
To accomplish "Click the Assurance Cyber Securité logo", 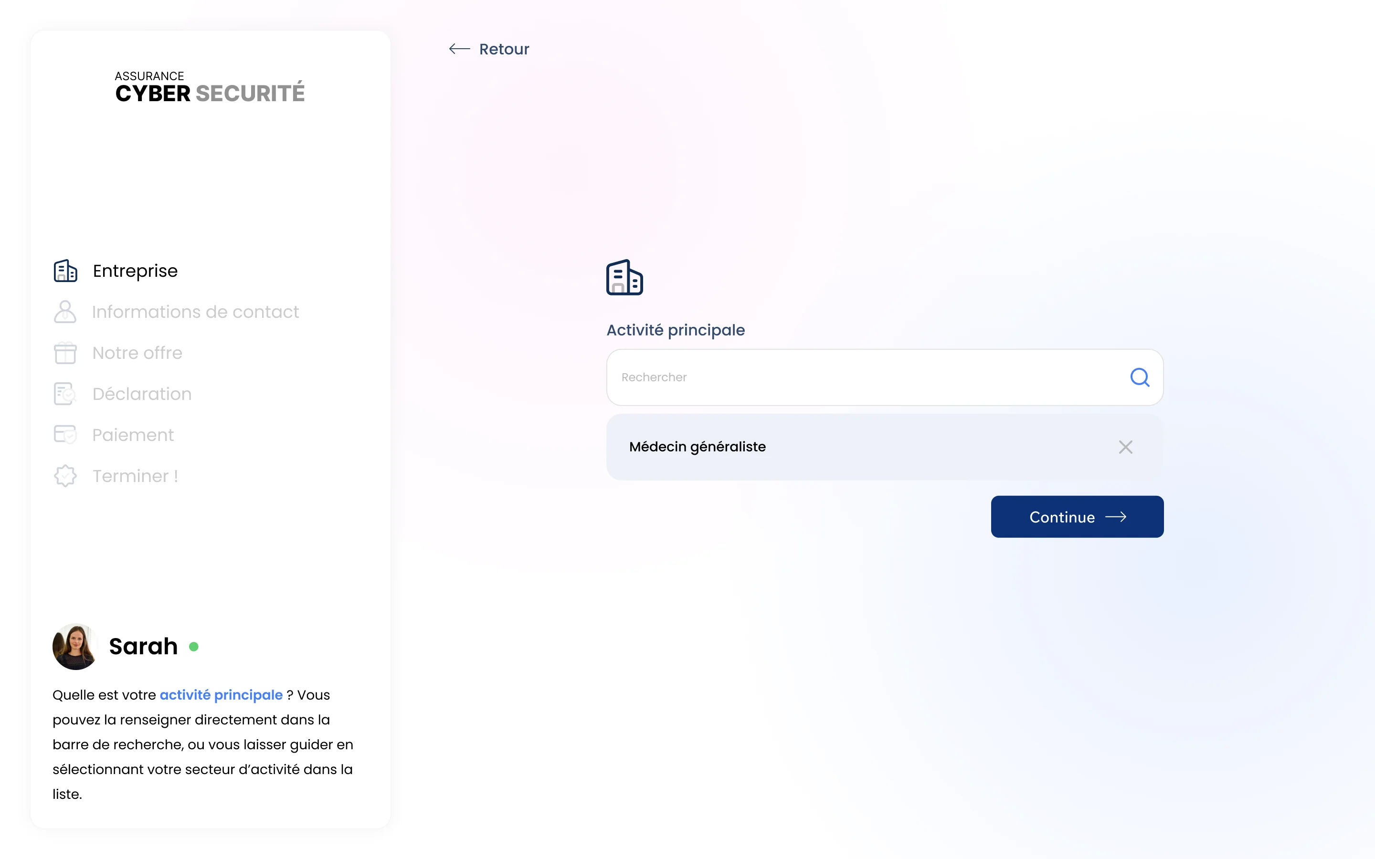I will coord(210,87).
